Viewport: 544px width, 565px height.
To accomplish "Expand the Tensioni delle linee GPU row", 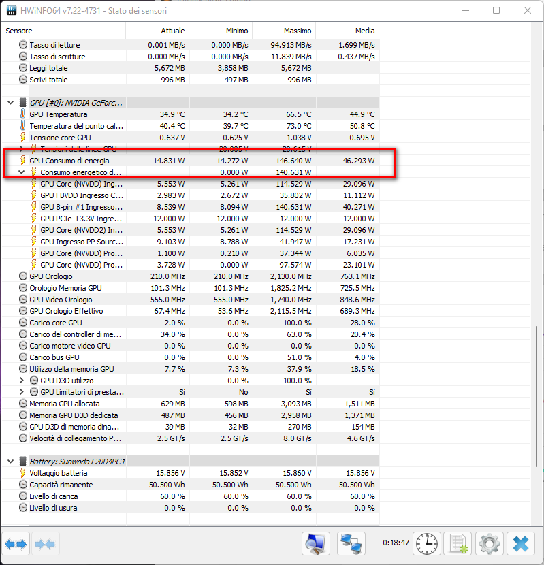I will tap(21, 149).
